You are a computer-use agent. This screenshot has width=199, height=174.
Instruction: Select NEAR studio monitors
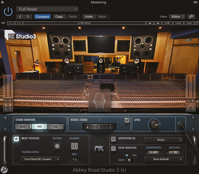(23, 127)
